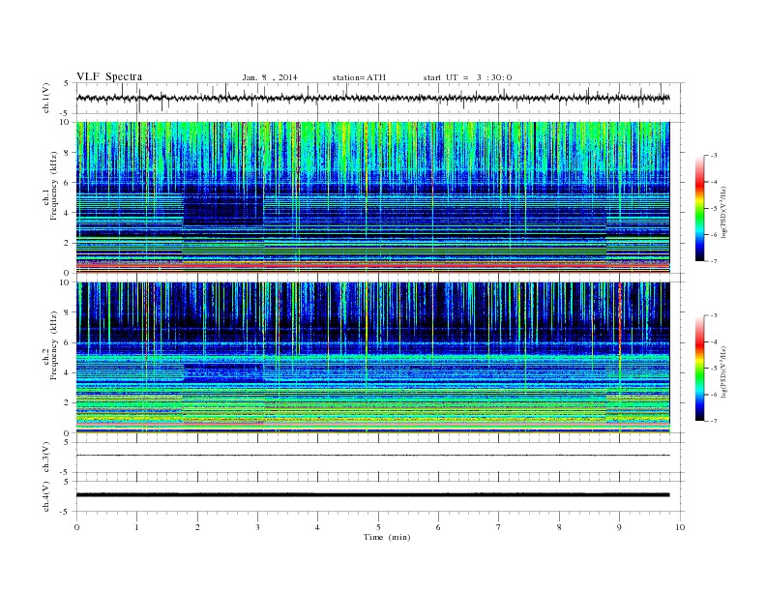Click the ch.1 colorbar 'log(PSD)(V²/Hz)' label
Viewport: 766px width, 592px height.
click(725, 212)
